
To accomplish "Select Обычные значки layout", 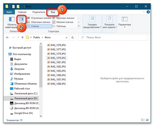I will [39, 22].
